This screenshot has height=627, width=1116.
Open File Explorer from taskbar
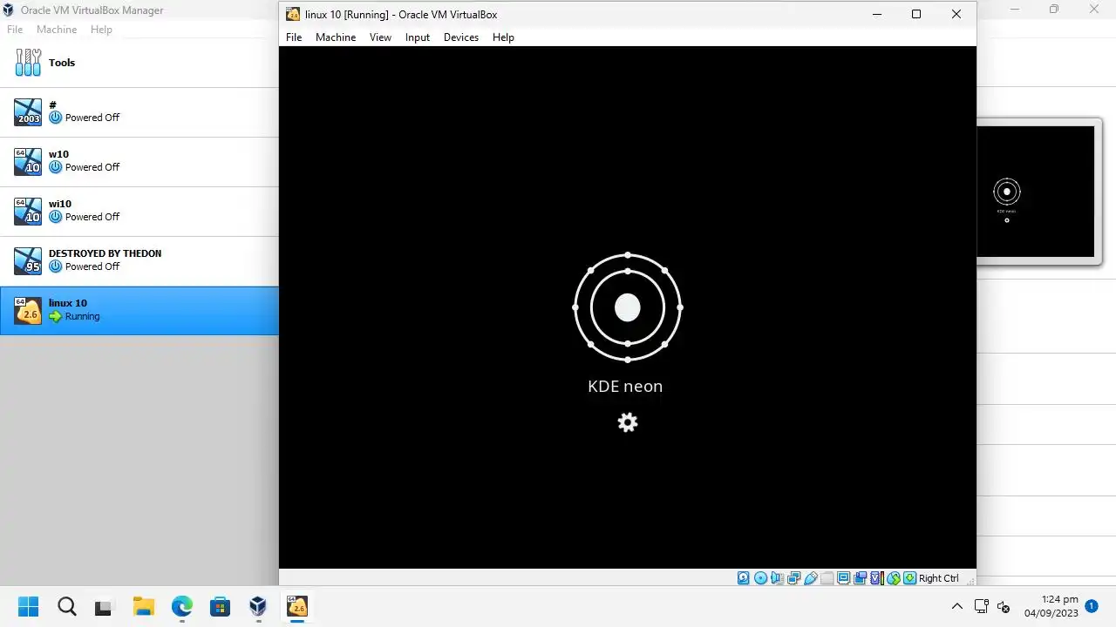coord(143,606)
